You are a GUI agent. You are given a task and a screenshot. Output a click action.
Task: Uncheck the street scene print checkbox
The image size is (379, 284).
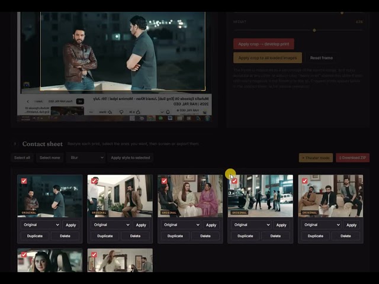235,181
